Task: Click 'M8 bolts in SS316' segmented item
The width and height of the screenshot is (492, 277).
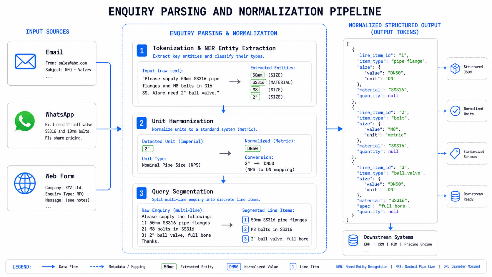Action: click(x=272, y=229)
